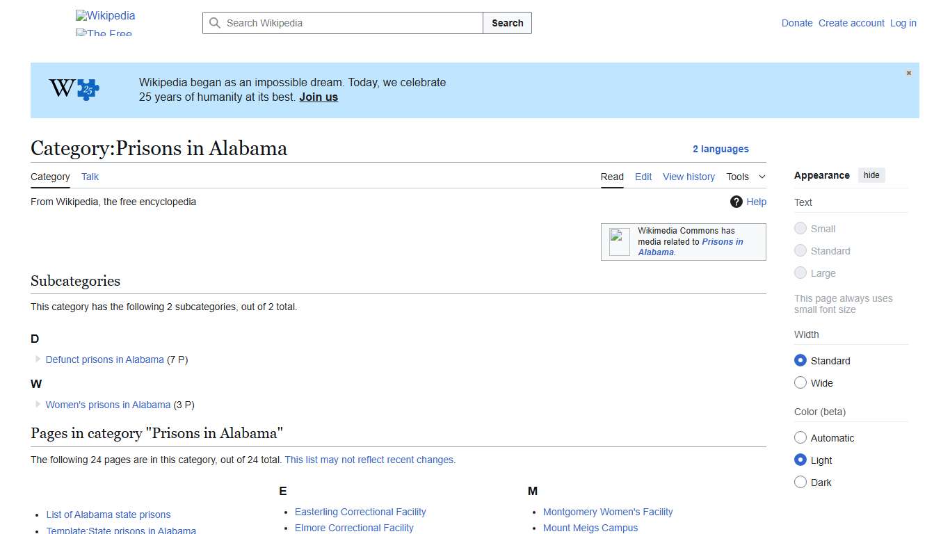Follow the Easterling Correctional Facility link
This screenshot has height=534, width=950.
(x=360, y=512)
